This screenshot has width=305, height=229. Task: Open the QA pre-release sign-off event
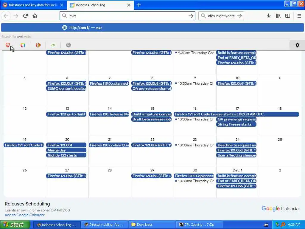[x=152, y=88]
